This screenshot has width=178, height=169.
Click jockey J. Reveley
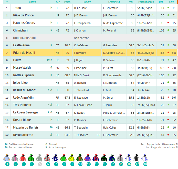click(x=80, y=53)
